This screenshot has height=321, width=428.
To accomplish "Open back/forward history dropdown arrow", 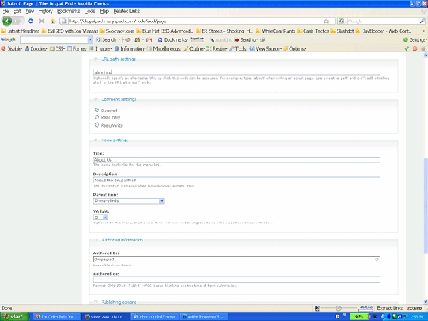I will coord(21,21).
